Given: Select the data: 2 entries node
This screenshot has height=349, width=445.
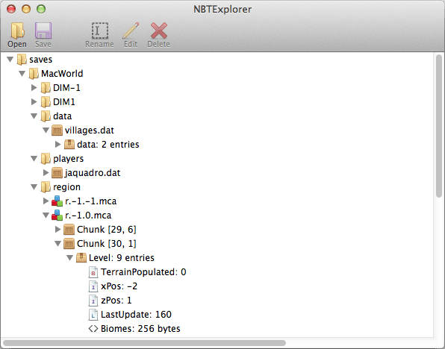Looking at the screenshot, I should click(108, 145).
